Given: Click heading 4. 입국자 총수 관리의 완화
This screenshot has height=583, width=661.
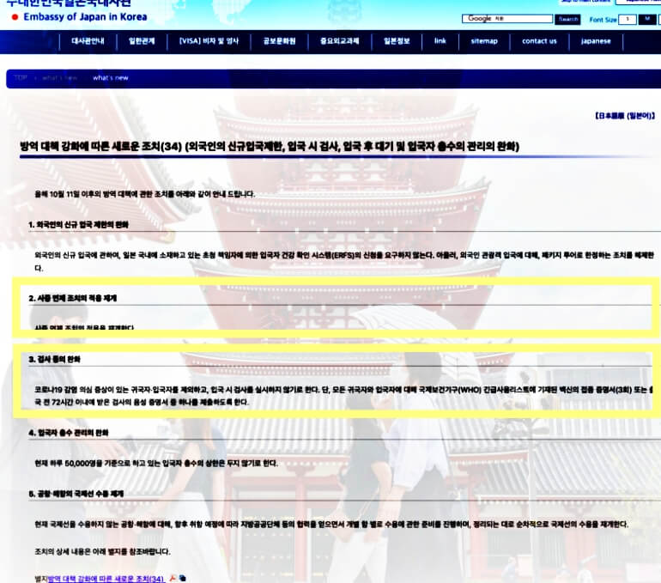Looking at the screenshot, I should pos(69,433).
